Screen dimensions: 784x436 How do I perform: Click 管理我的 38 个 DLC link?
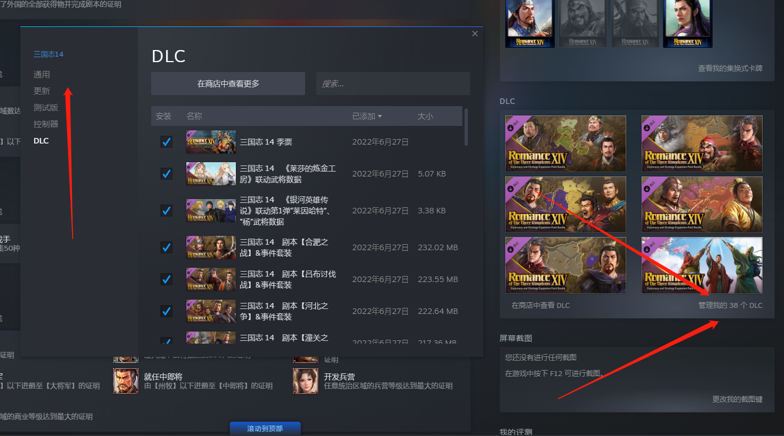click(x=730, y=305)
